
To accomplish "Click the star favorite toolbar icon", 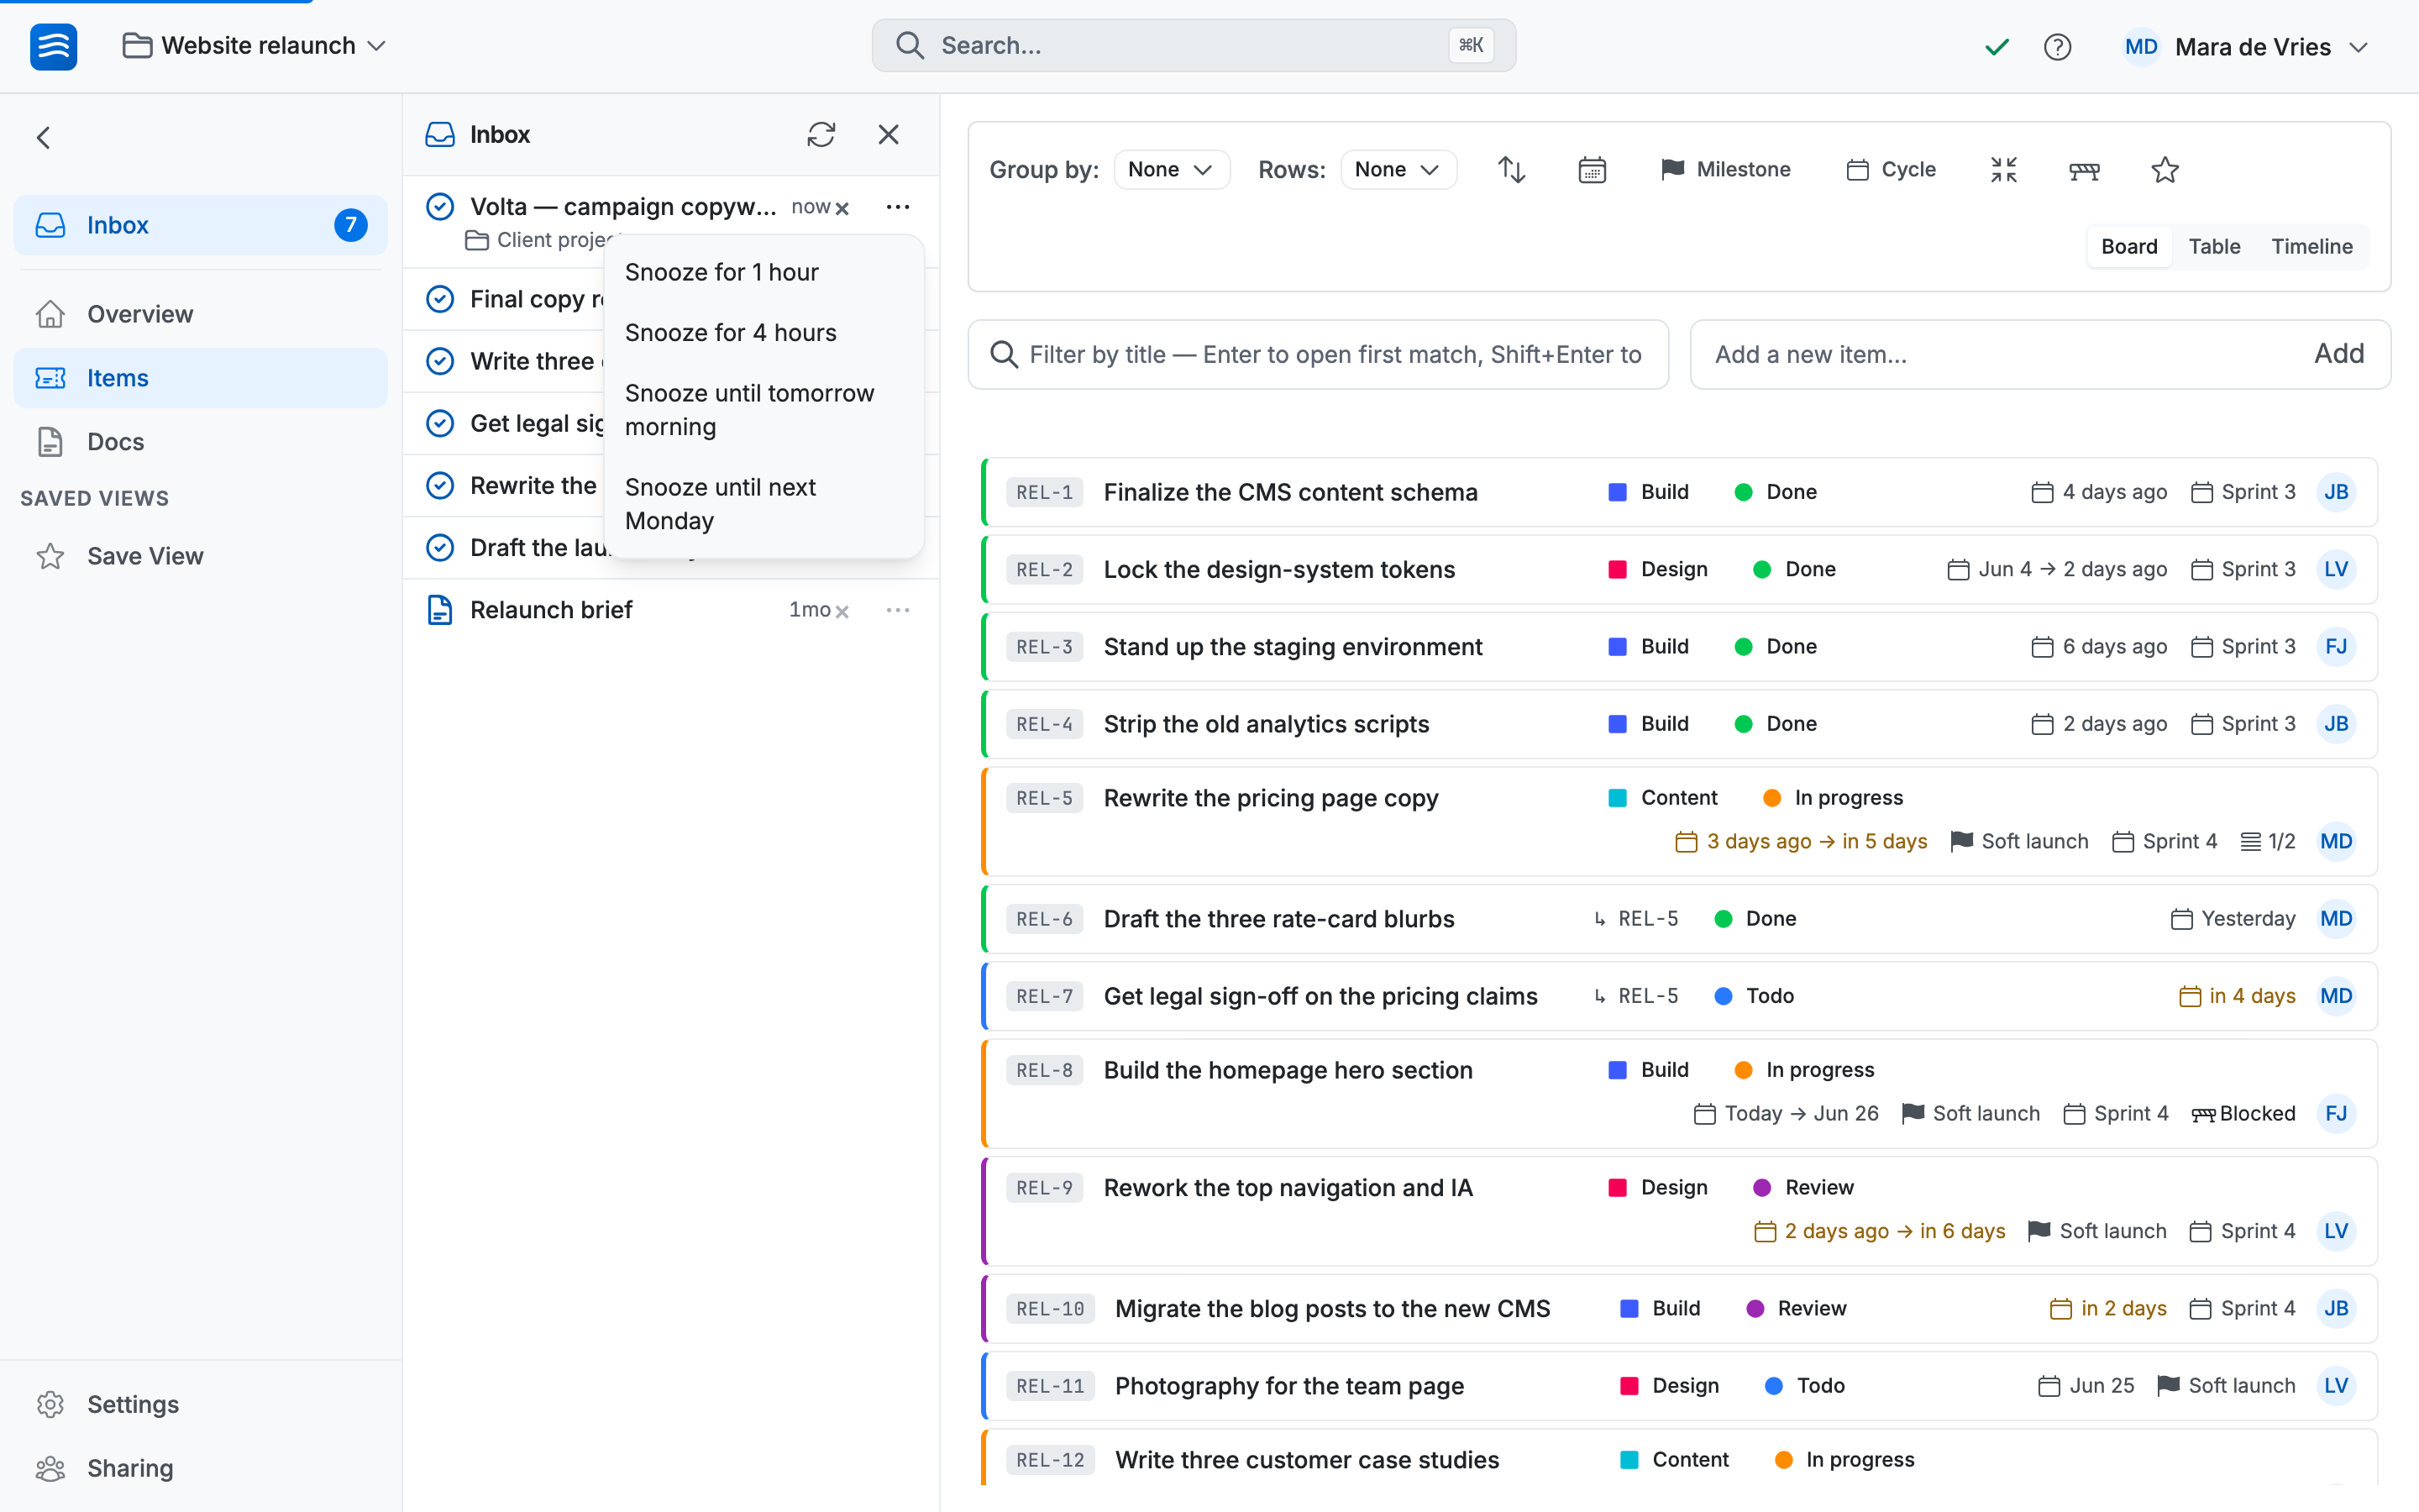I will (x=2165, y=170).
